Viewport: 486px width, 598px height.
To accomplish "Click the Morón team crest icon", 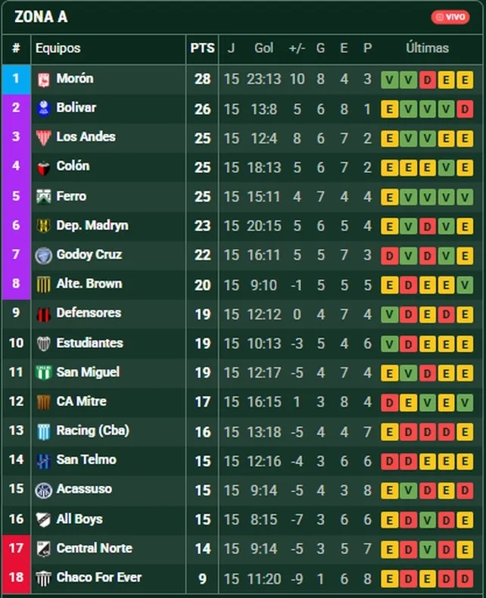I will 43,79.
